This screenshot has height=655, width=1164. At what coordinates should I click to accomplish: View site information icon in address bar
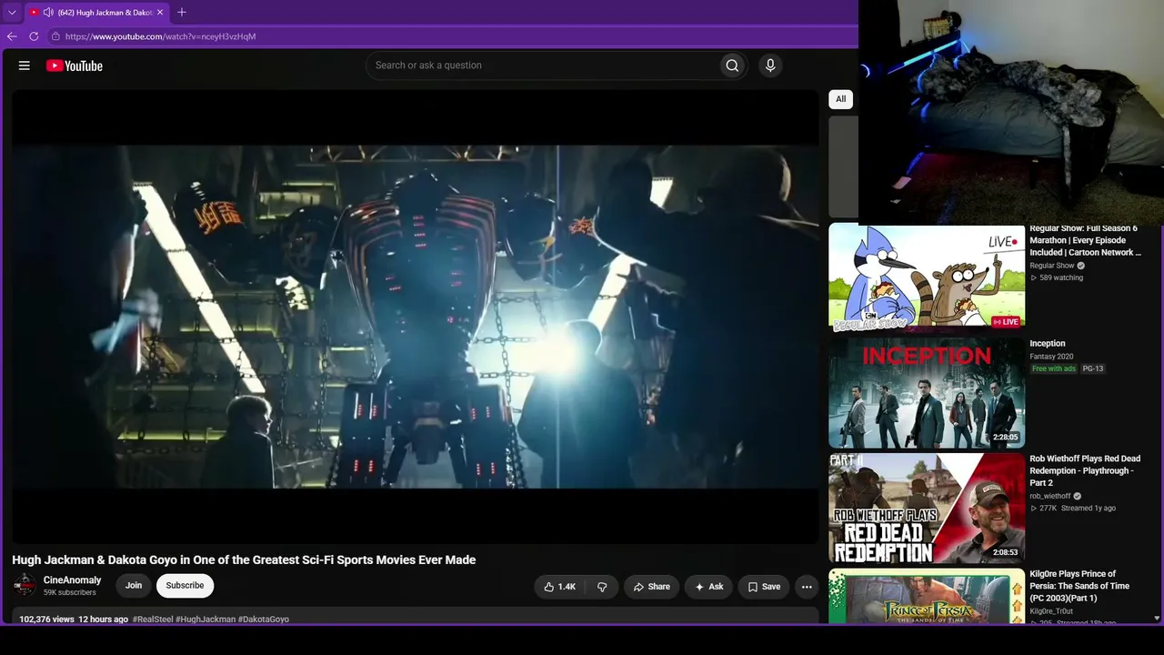[x=55, y=36]
